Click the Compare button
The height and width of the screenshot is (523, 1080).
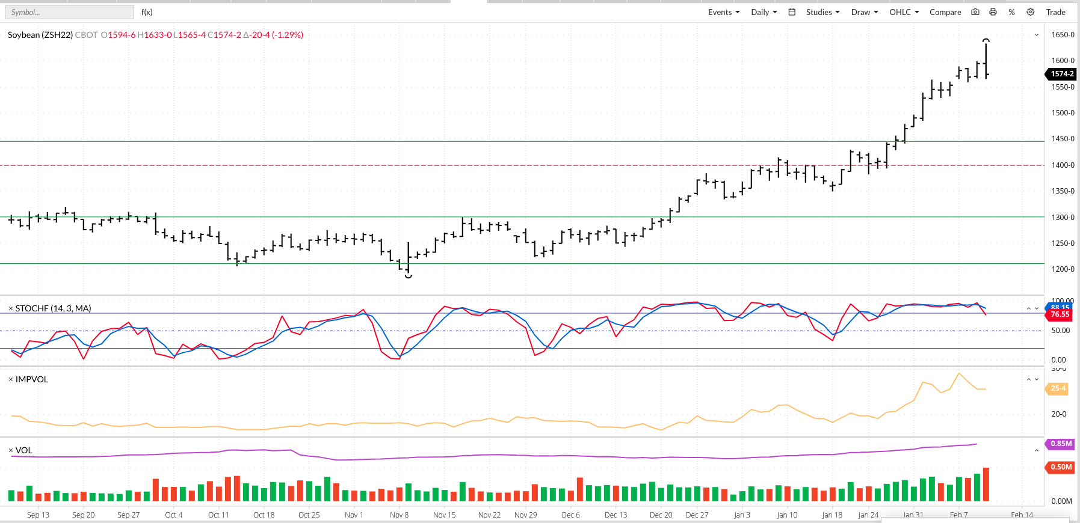pyautogui.click(x=945, y=12)
